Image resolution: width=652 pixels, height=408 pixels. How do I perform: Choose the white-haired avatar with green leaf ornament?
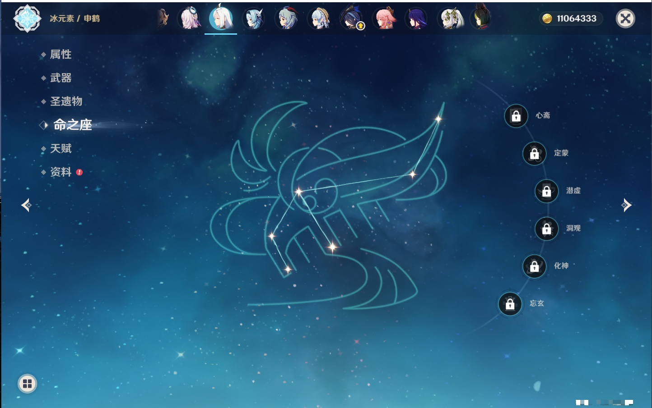tap(450, 19)
